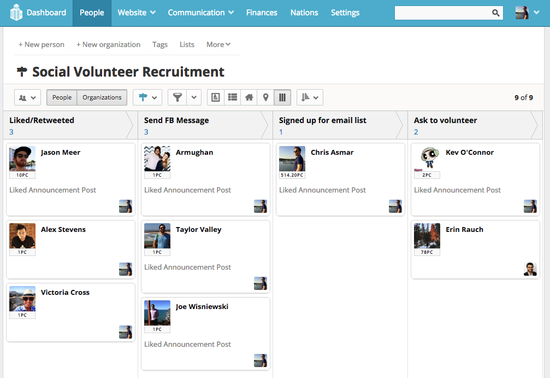Click assignee avatar on Erin Rauch card
Image resolution: width=550 pixels, height=378 pixels.
click(x=530, y=269)
